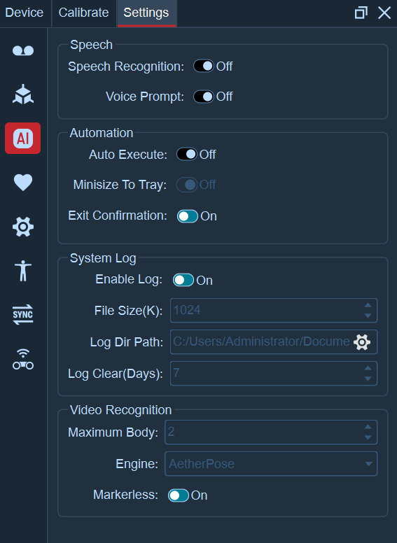Turn on the Voice Prompt switch
The width and height of the screenshot is (397, 543).
pos(203,97)
